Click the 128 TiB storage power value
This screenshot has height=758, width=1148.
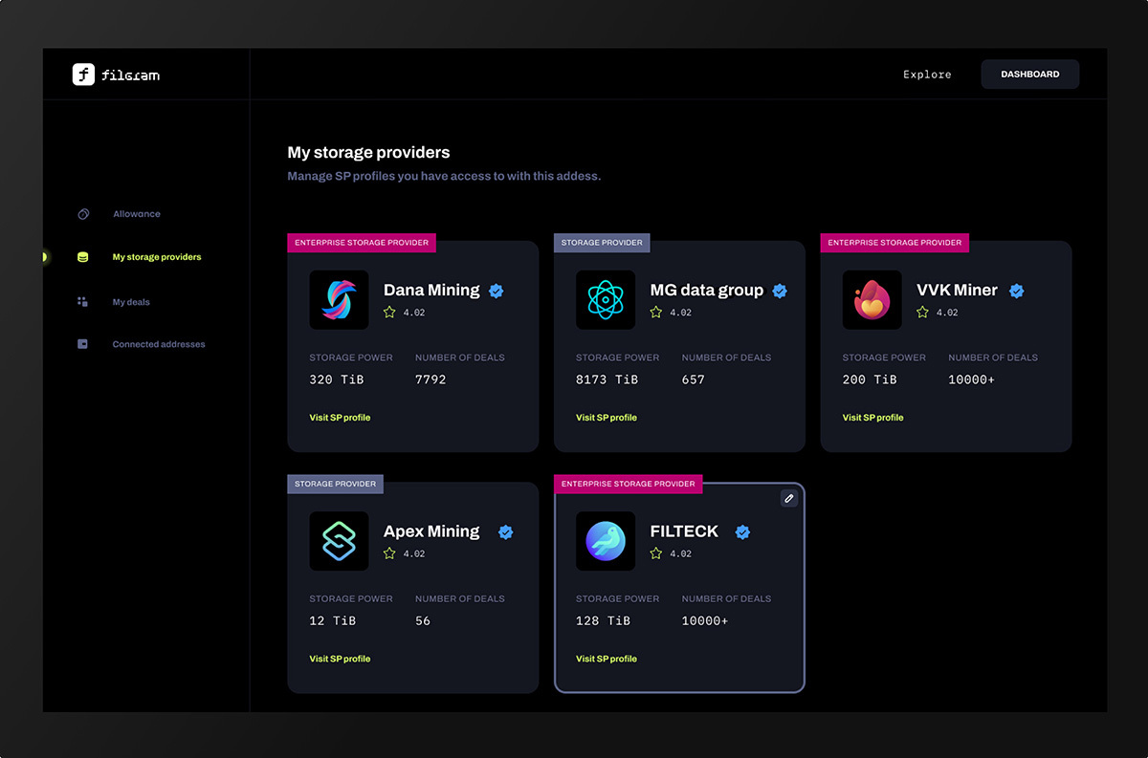(603, 620)
